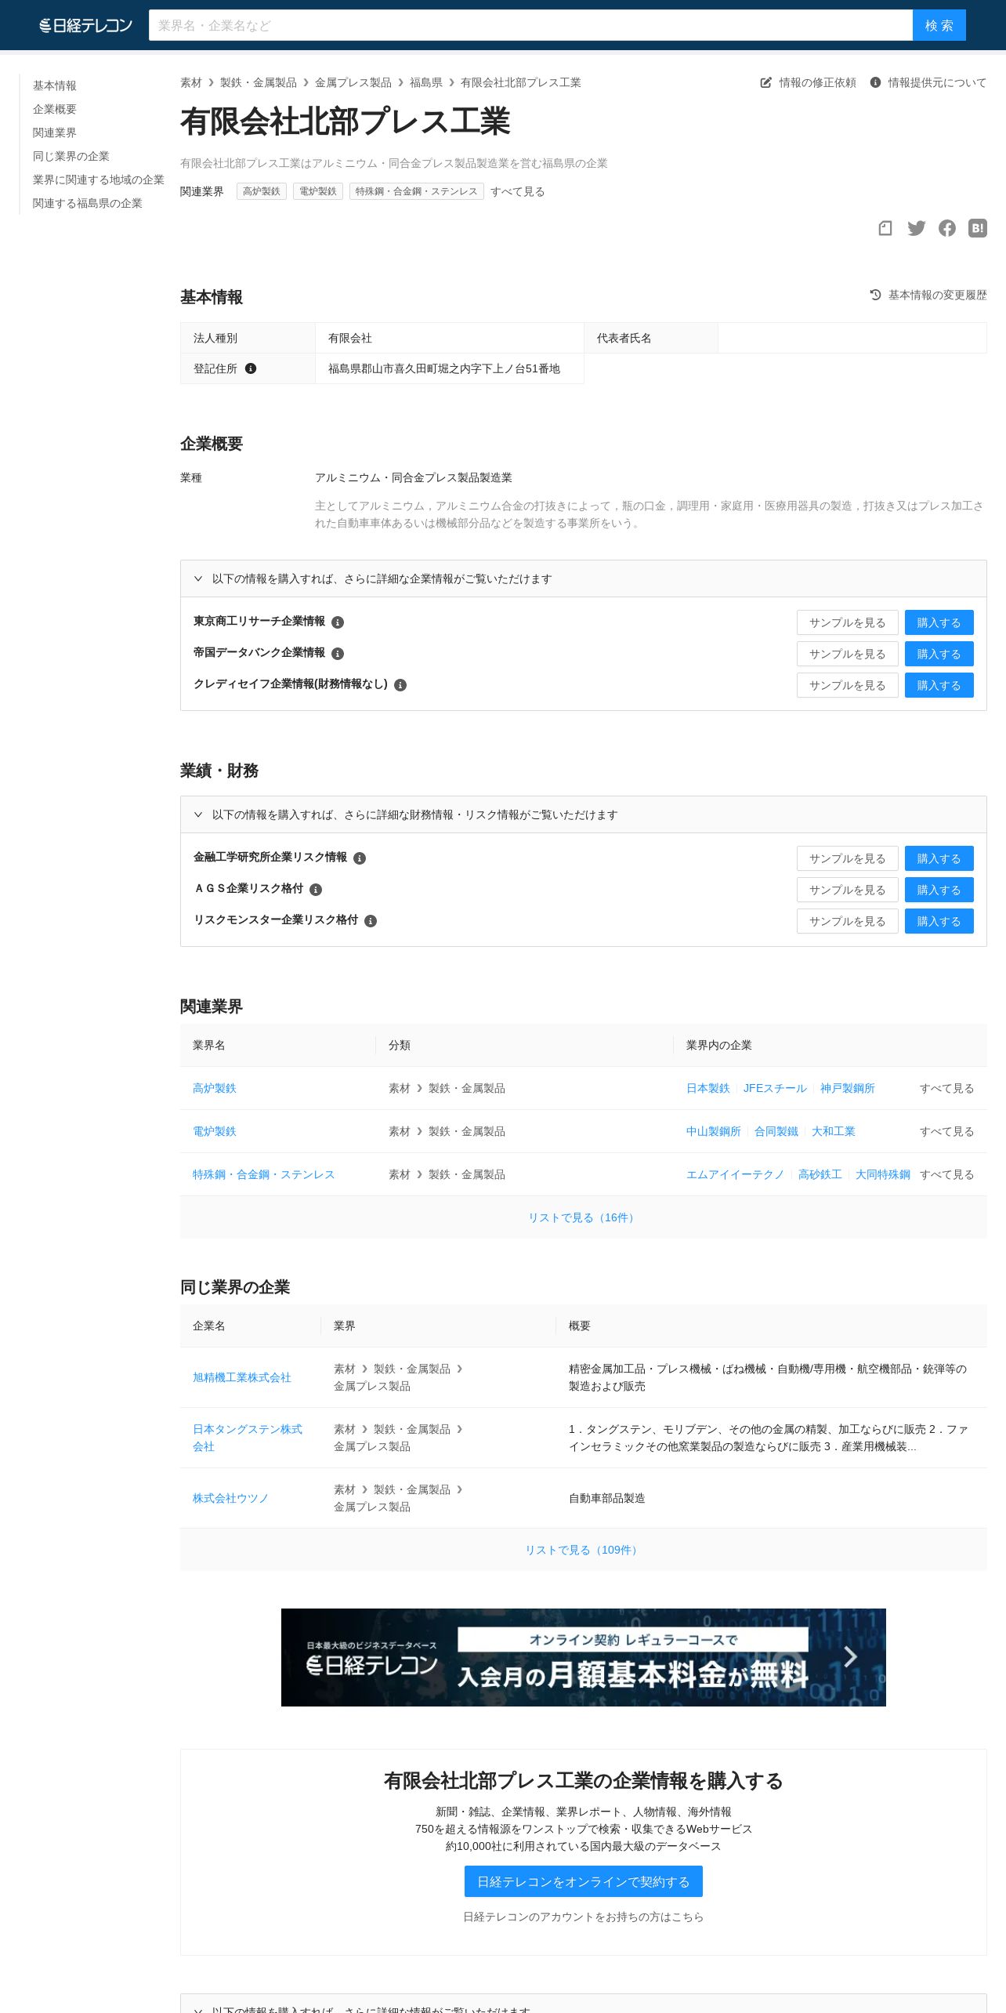View sample for ＡＧＳ企業リスク格付

pos(848,890)
